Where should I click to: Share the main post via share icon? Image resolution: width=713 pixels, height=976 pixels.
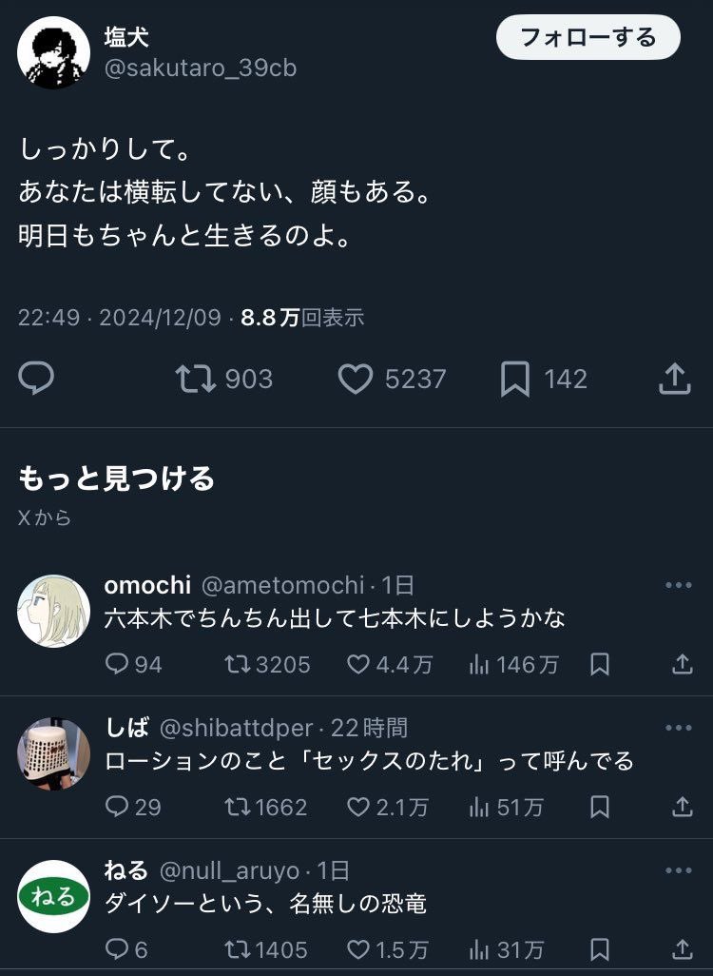pyautogui.click(x=674, y=379)
